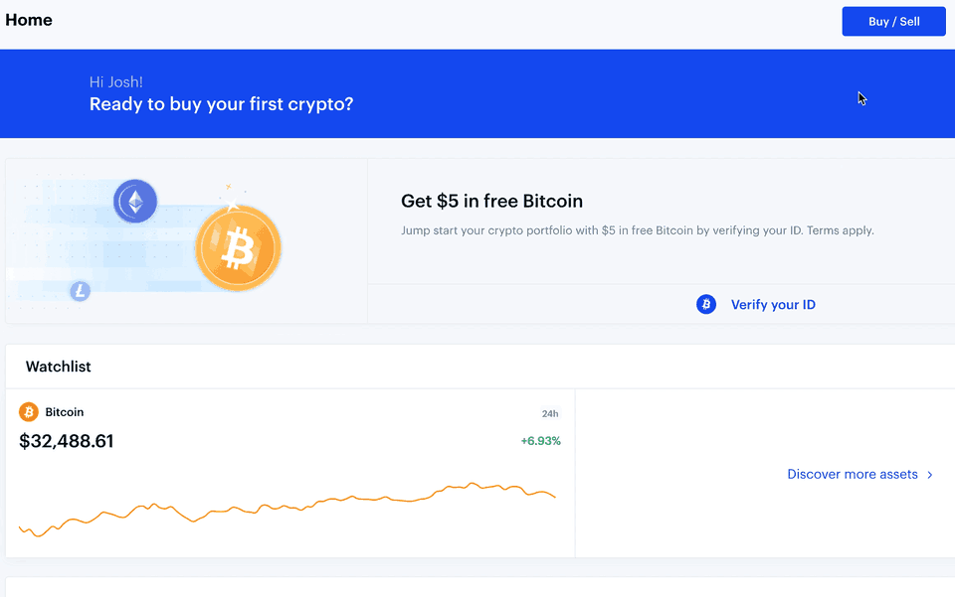Screen dimensions: 955x597
Task: Click the large orange Bitcoin coin illustration
Action: (238, 248)
